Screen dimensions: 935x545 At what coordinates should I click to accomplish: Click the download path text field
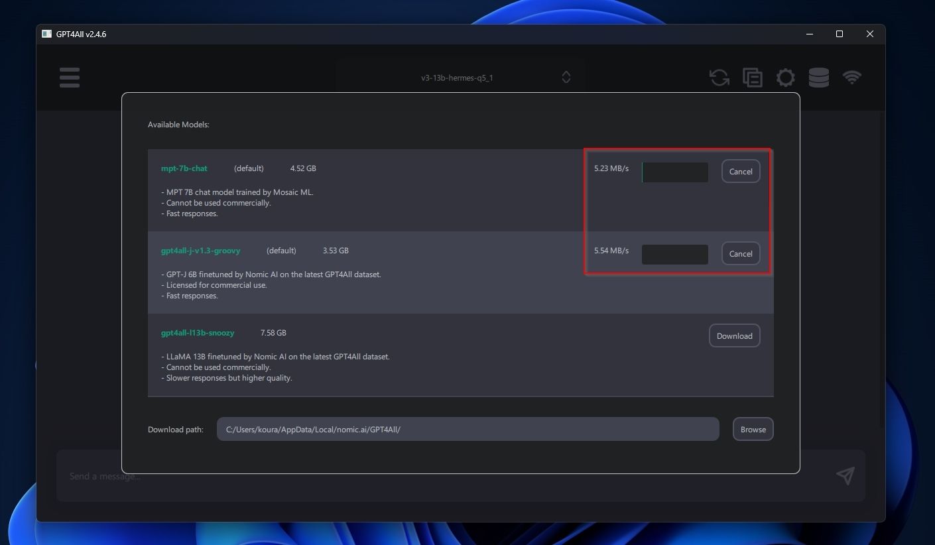pyautogui.click(x=467, y=430)
